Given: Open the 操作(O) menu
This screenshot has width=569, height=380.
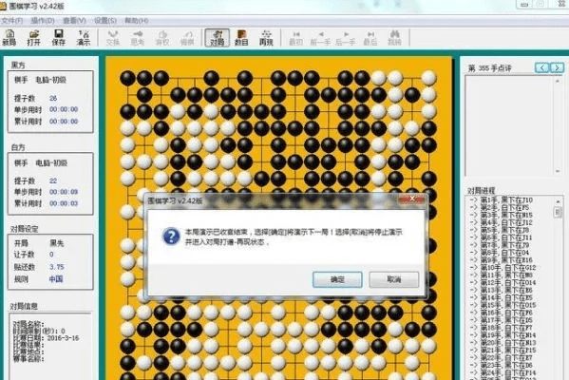Looking at the screenshot, I should click(43, 21).
